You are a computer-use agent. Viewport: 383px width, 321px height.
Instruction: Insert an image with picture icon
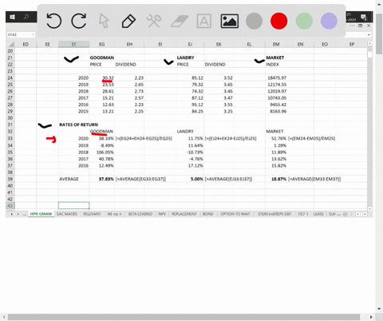[229, 21]
